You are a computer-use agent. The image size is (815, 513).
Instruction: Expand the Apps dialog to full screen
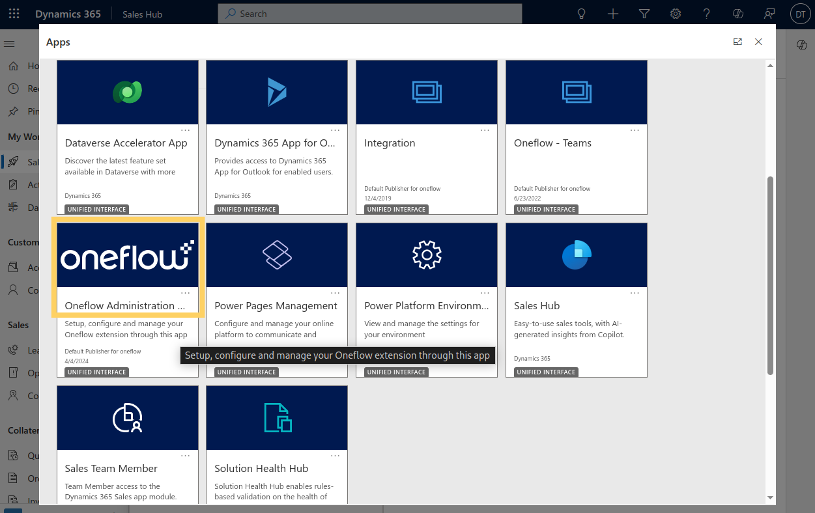737,42
